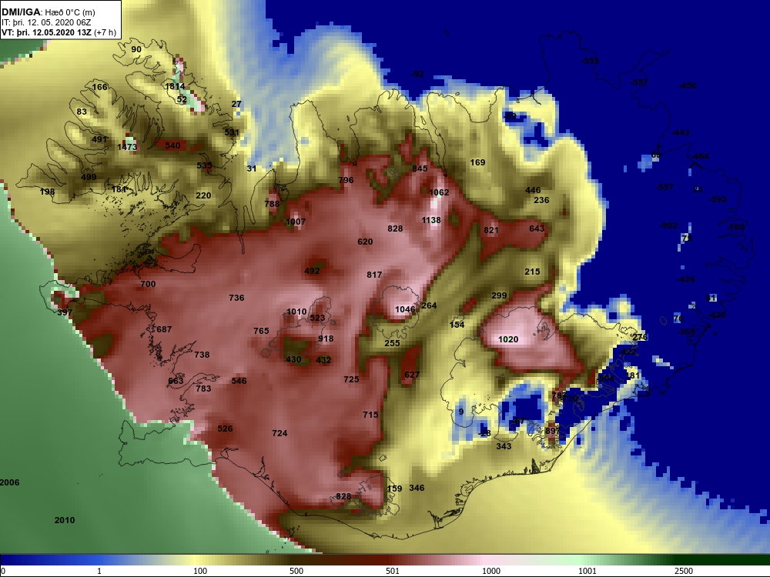Click the map value 796
770x577 pixels.
click(346, 180)
